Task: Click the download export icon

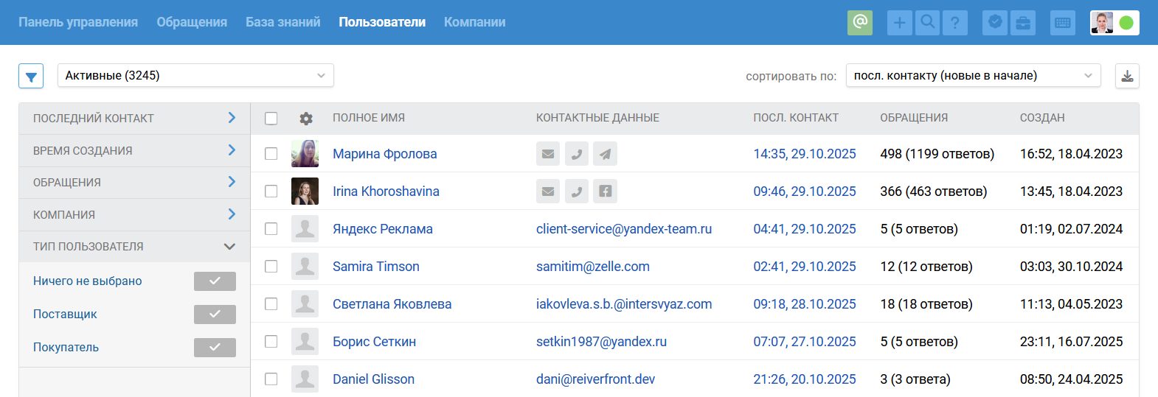Action: tap(1127, 76)
